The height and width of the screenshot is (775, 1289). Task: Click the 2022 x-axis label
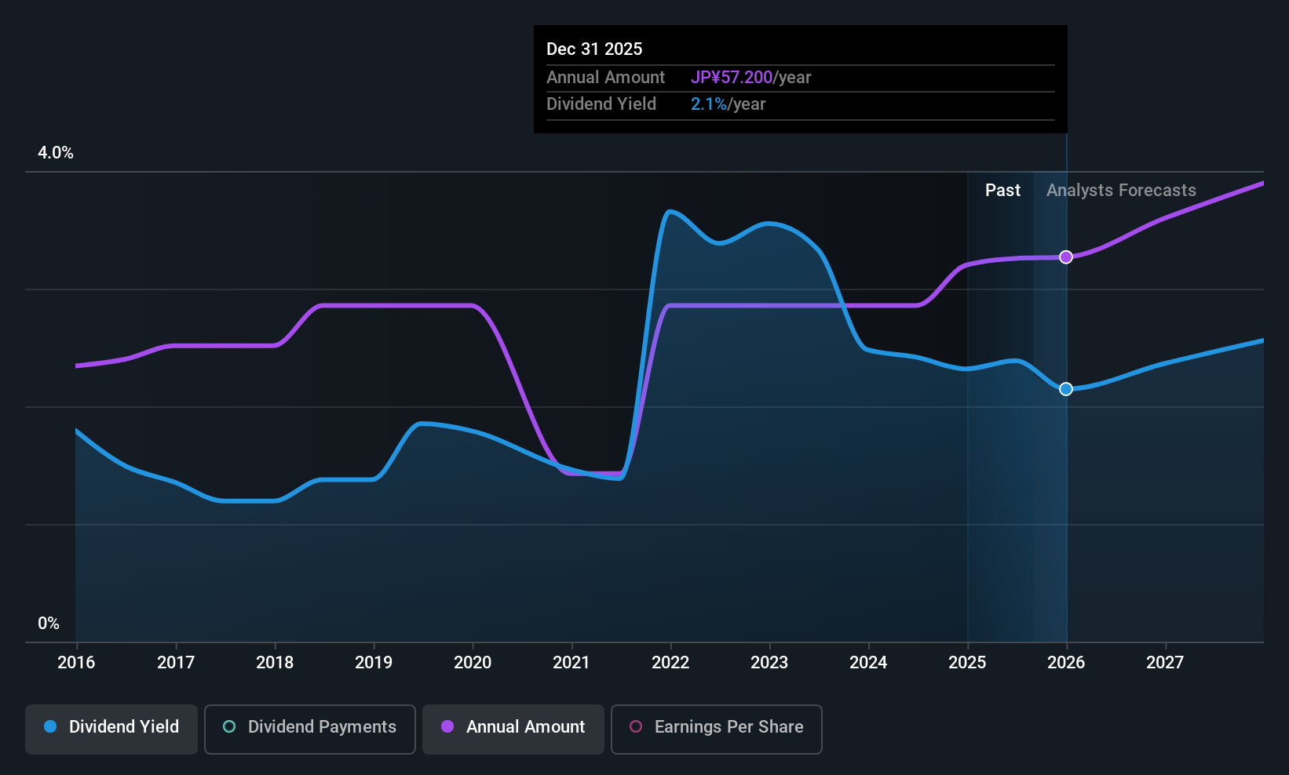click(x=670, y=663)
